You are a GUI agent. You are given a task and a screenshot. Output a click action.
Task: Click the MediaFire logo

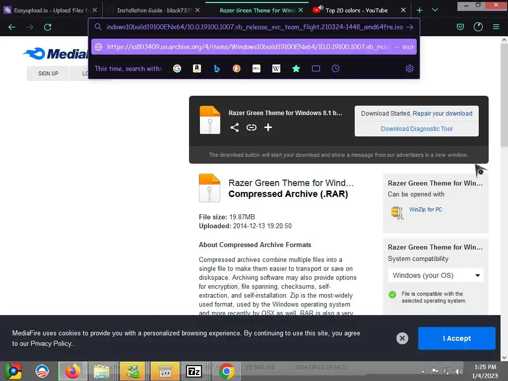(56, 54)
